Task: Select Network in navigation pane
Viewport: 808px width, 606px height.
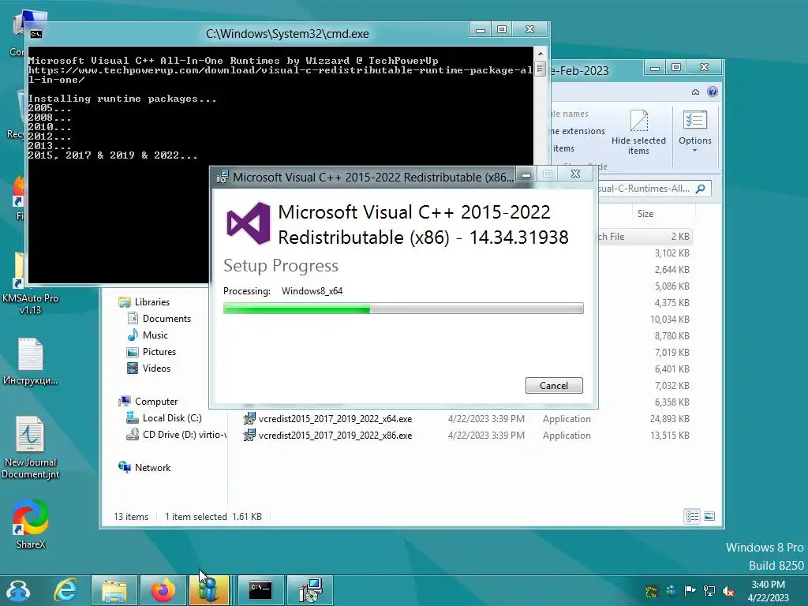Action: click(152, 467)
